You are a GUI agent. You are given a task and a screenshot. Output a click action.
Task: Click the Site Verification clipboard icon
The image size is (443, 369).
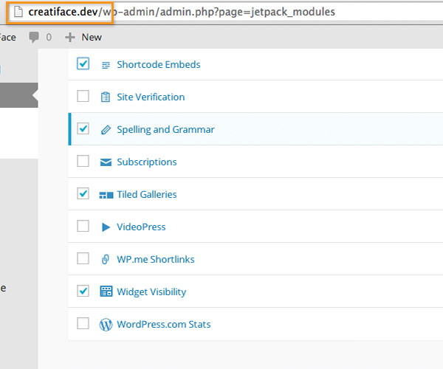pos(106,97)
